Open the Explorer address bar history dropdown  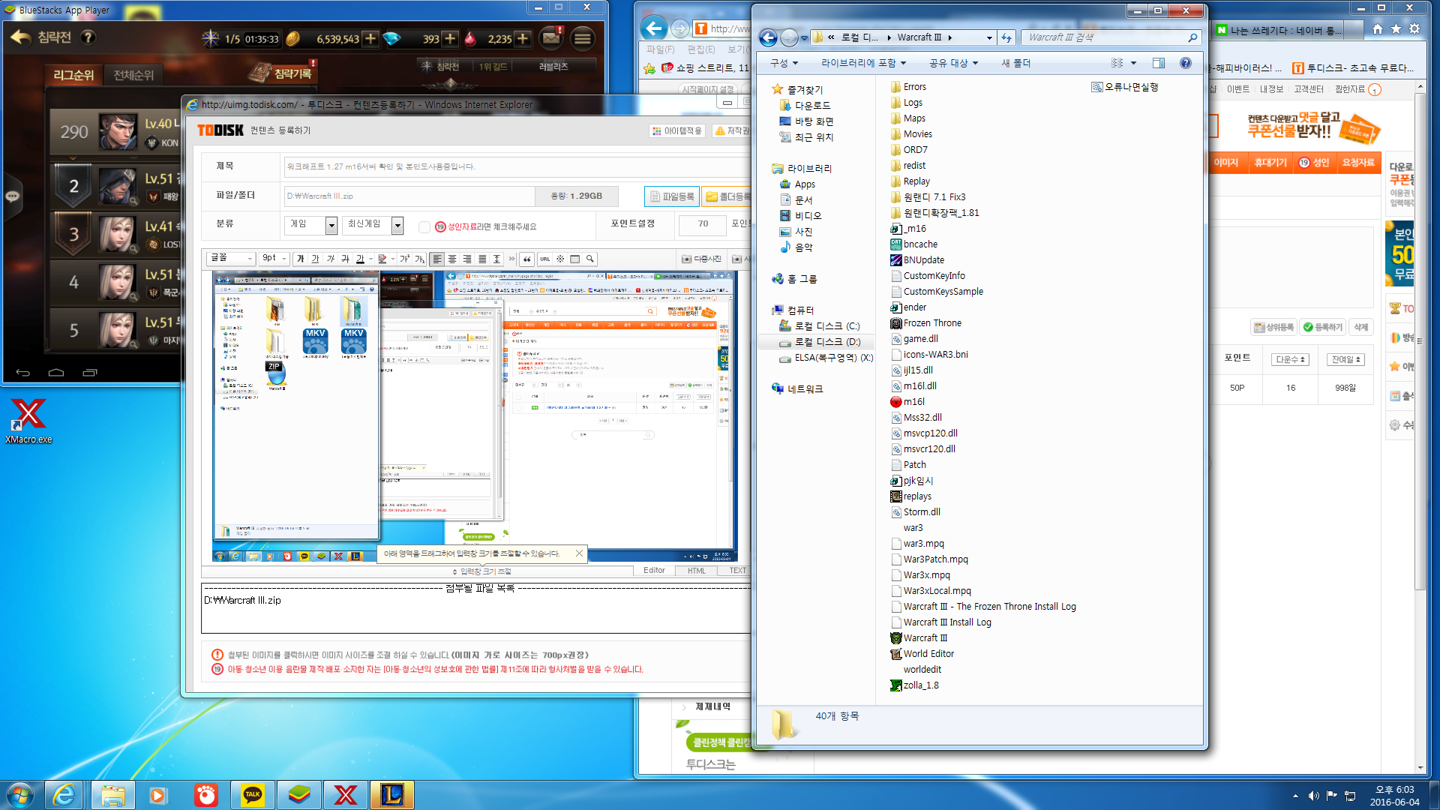[x=989, y=37]
